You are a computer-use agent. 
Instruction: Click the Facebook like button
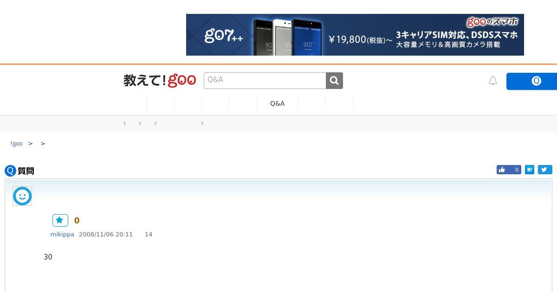(x=509, y=170)
